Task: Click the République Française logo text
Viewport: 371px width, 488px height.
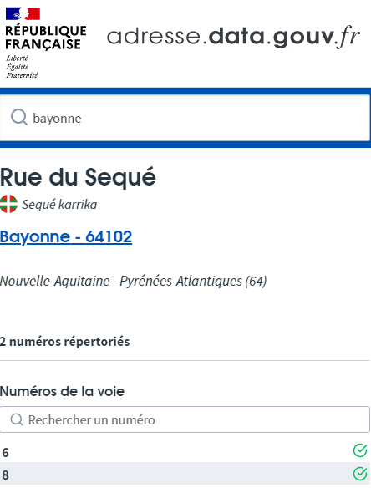Action: (x=46, y=38)
